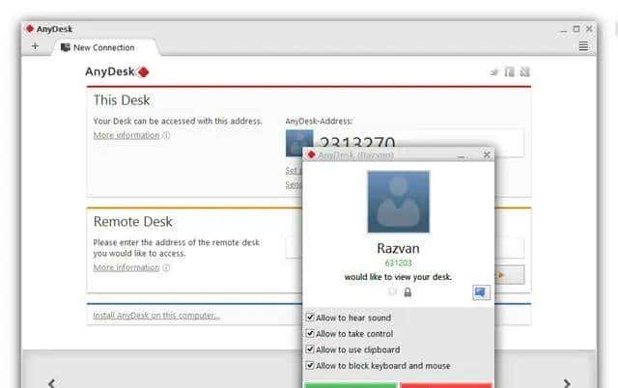
Task: Open chat icon in Razvan request dialog
Action: [x=481, y=292]
